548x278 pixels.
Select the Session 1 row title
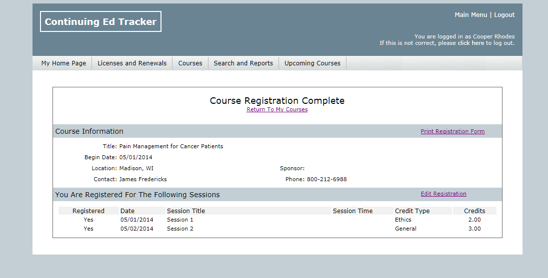[180, 220]
